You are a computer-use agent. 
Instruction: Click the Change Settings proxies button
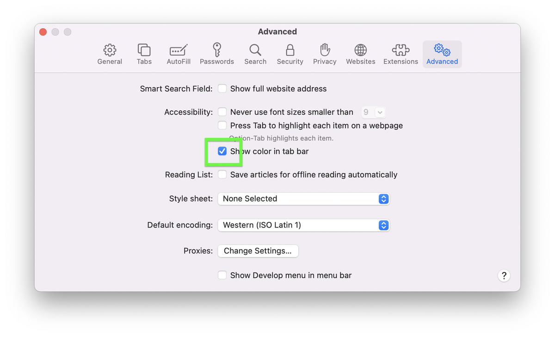[258, 251]
